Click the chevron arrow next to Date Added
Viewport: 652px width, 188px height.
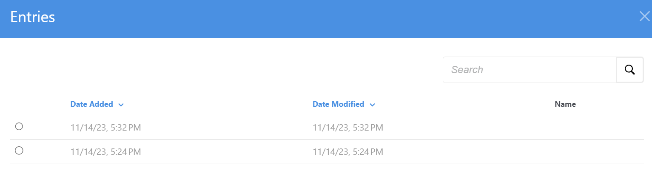point(121,105)
